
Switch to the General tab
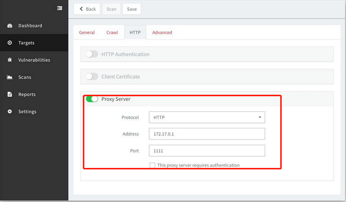point(87,33)
